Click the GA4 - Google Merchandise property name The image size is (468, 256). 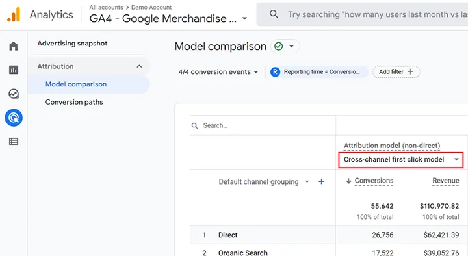pos(163,18)
